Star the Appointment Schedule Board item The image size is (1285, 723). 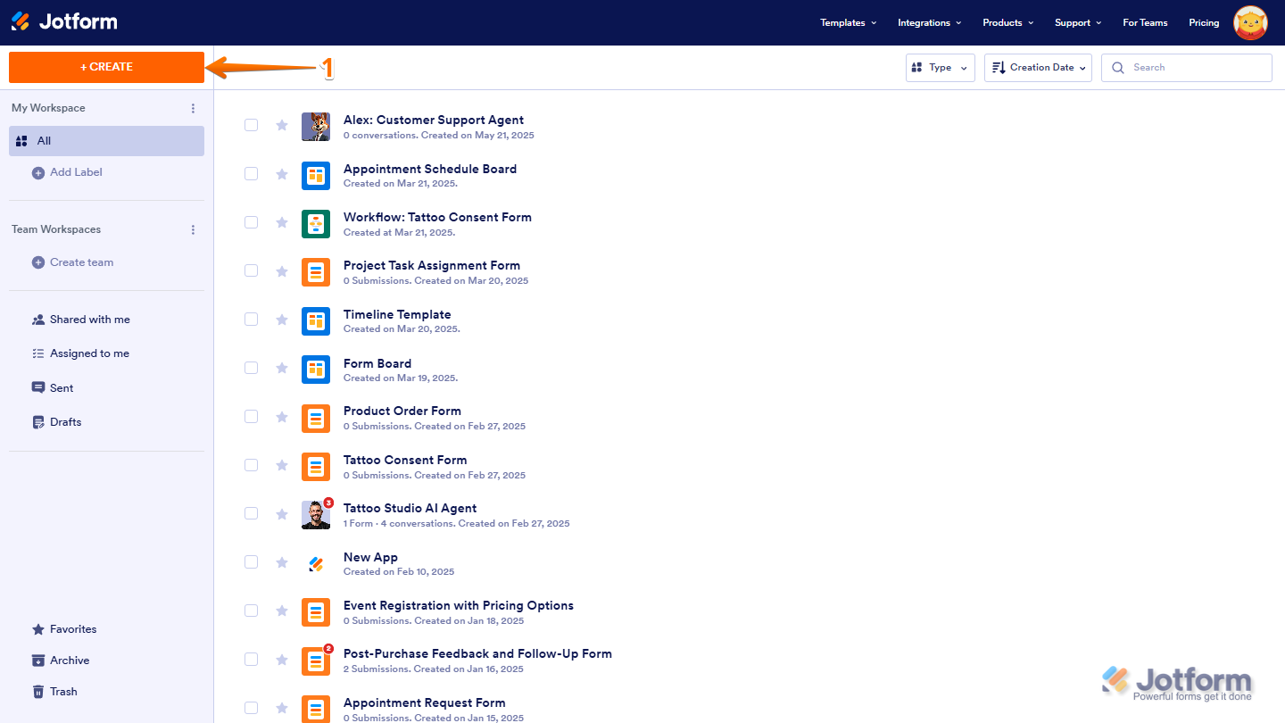pos(282,174)
